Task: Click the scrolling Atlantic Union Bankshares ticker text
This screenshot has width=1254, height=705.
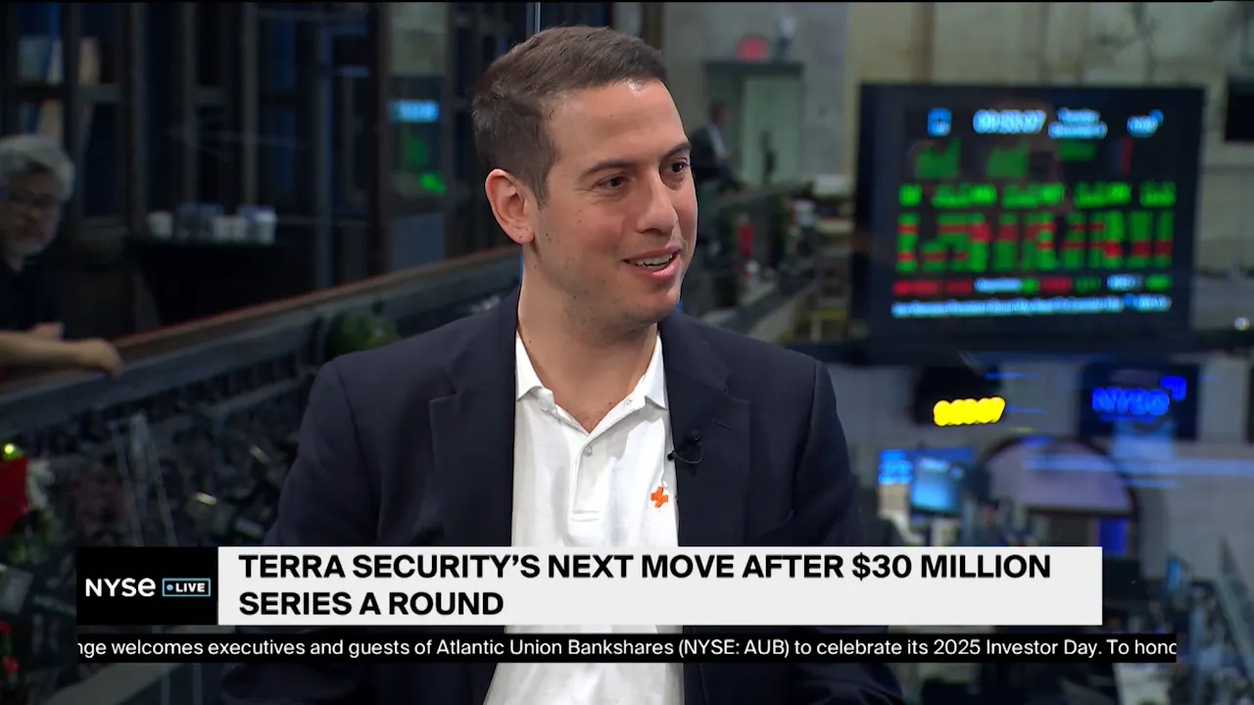Action: click(x=627, y=647)
